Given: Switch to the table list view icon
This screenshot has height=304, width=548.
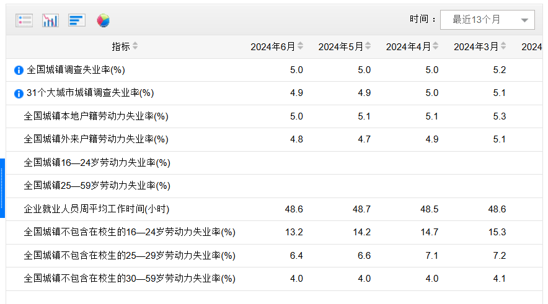Looking at the screenshot, I should [24, 20].
